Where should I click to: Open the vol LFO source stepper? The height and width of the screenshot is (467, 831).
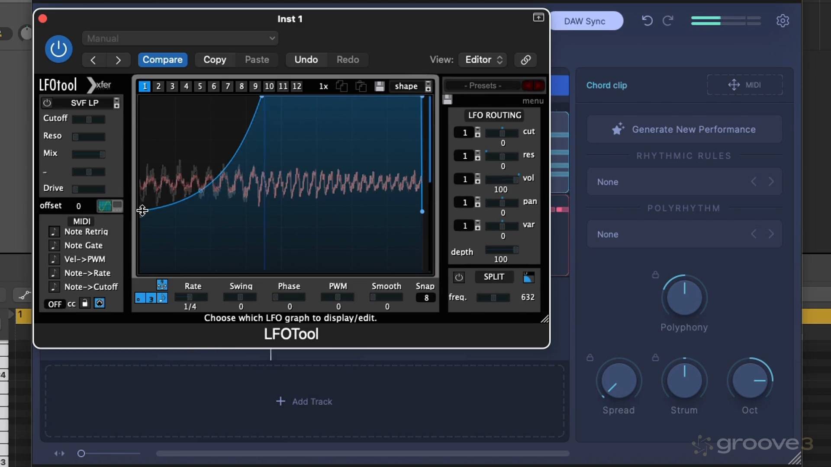[x=477, y=179]
